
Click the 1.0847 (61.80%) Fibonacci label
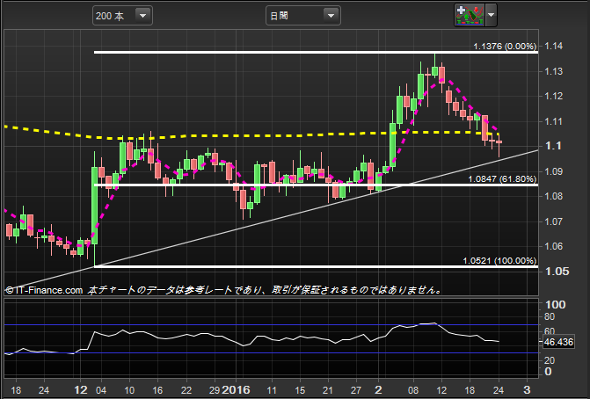502,179
